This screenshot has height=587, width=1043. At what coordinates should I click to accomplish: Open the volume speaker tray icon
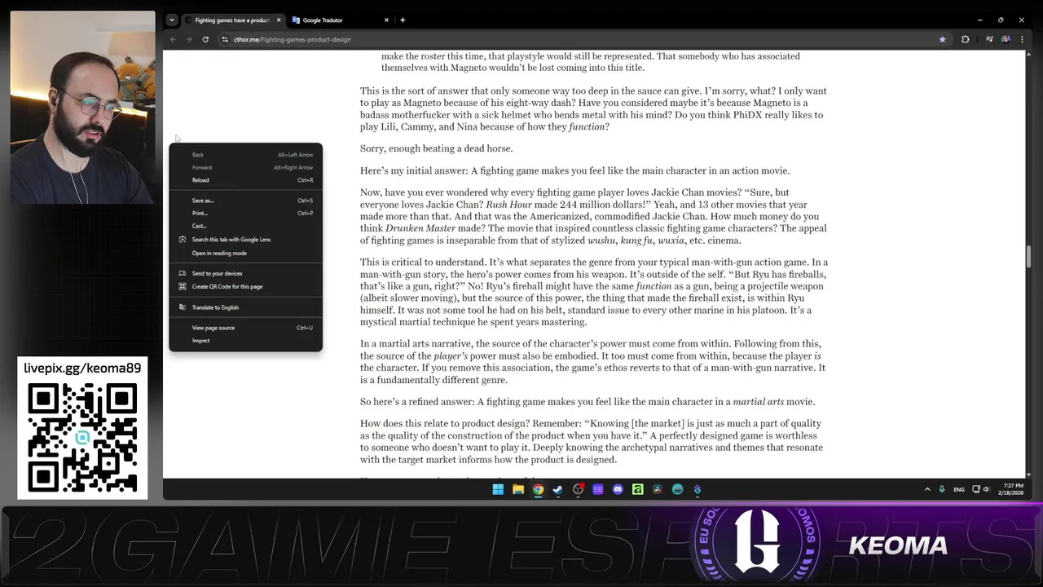click(986, 489)
